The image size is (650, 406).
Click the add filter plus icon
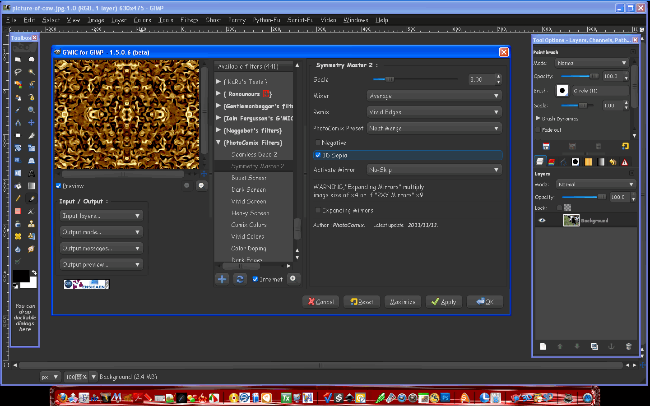[222, 279]
